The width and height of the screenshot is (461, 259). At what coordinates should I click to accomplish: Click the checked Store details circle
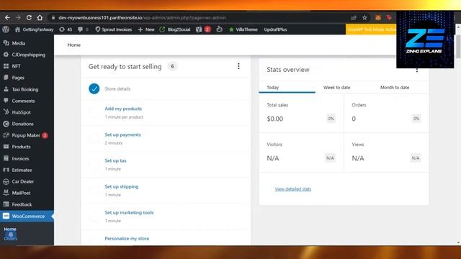[x=94, y=88]
